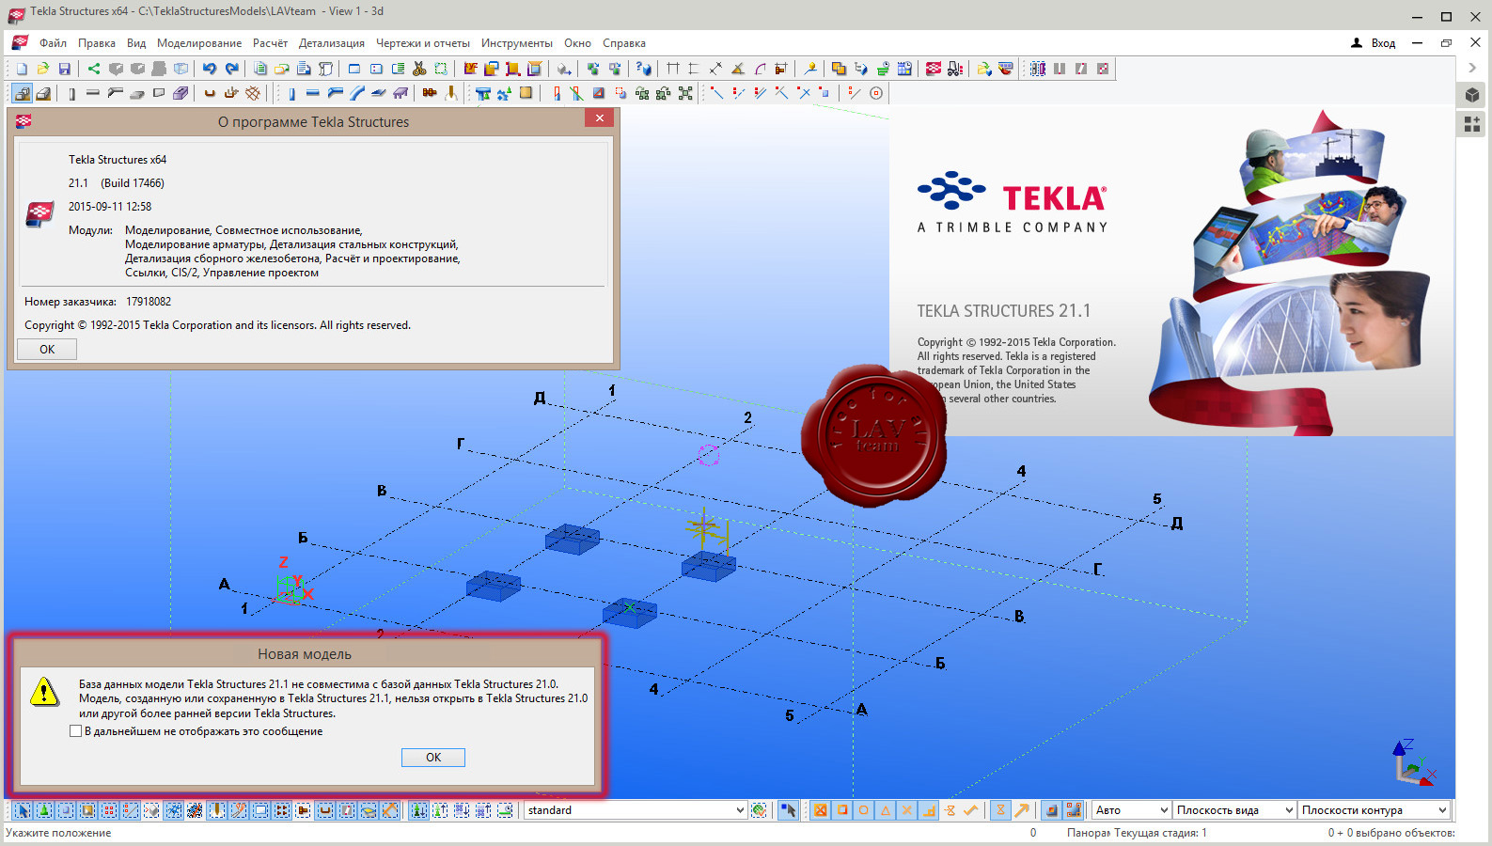Open an existing model via folder icon

point(43,69)
